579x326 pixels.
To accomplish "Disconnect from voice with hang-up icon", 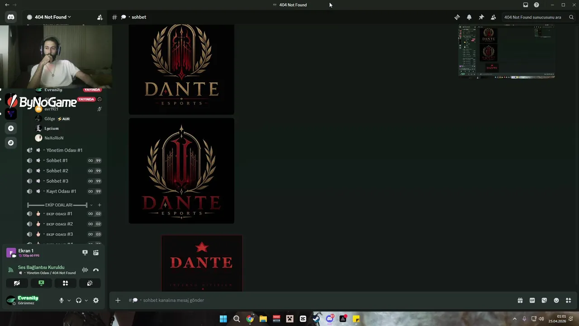I will coord(96,270).
